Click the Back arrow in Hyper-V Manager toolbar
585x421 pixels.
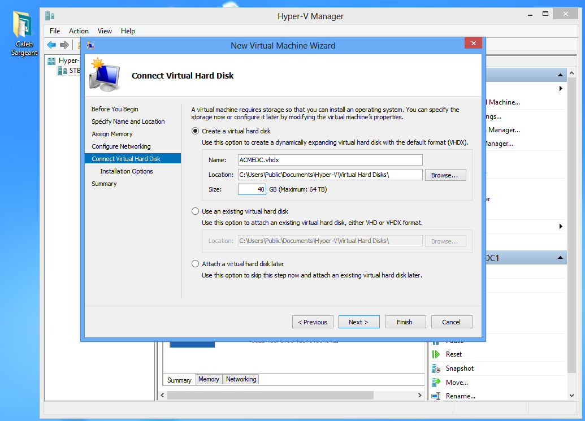51,45
